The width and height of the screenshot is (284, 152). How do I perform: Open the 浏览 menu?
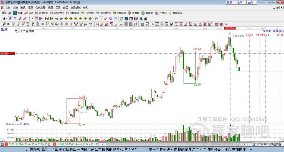[x=16, y=7]
